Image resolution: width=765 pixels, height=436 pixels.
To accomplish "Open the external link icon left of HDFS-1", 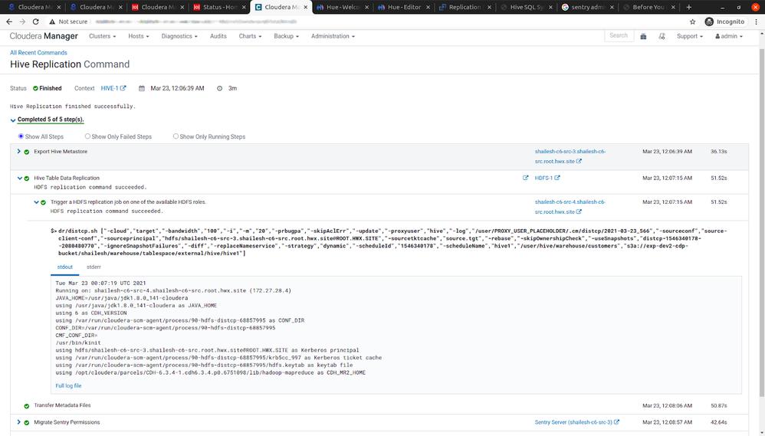I will [x=525, y=178].
